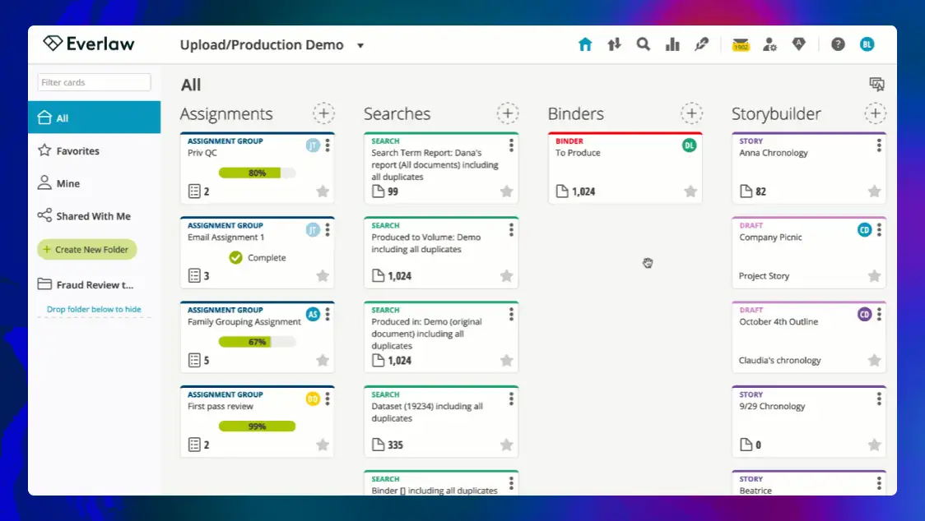Favorite the Family Grouping Assignment star

click(x=323, y=360)
